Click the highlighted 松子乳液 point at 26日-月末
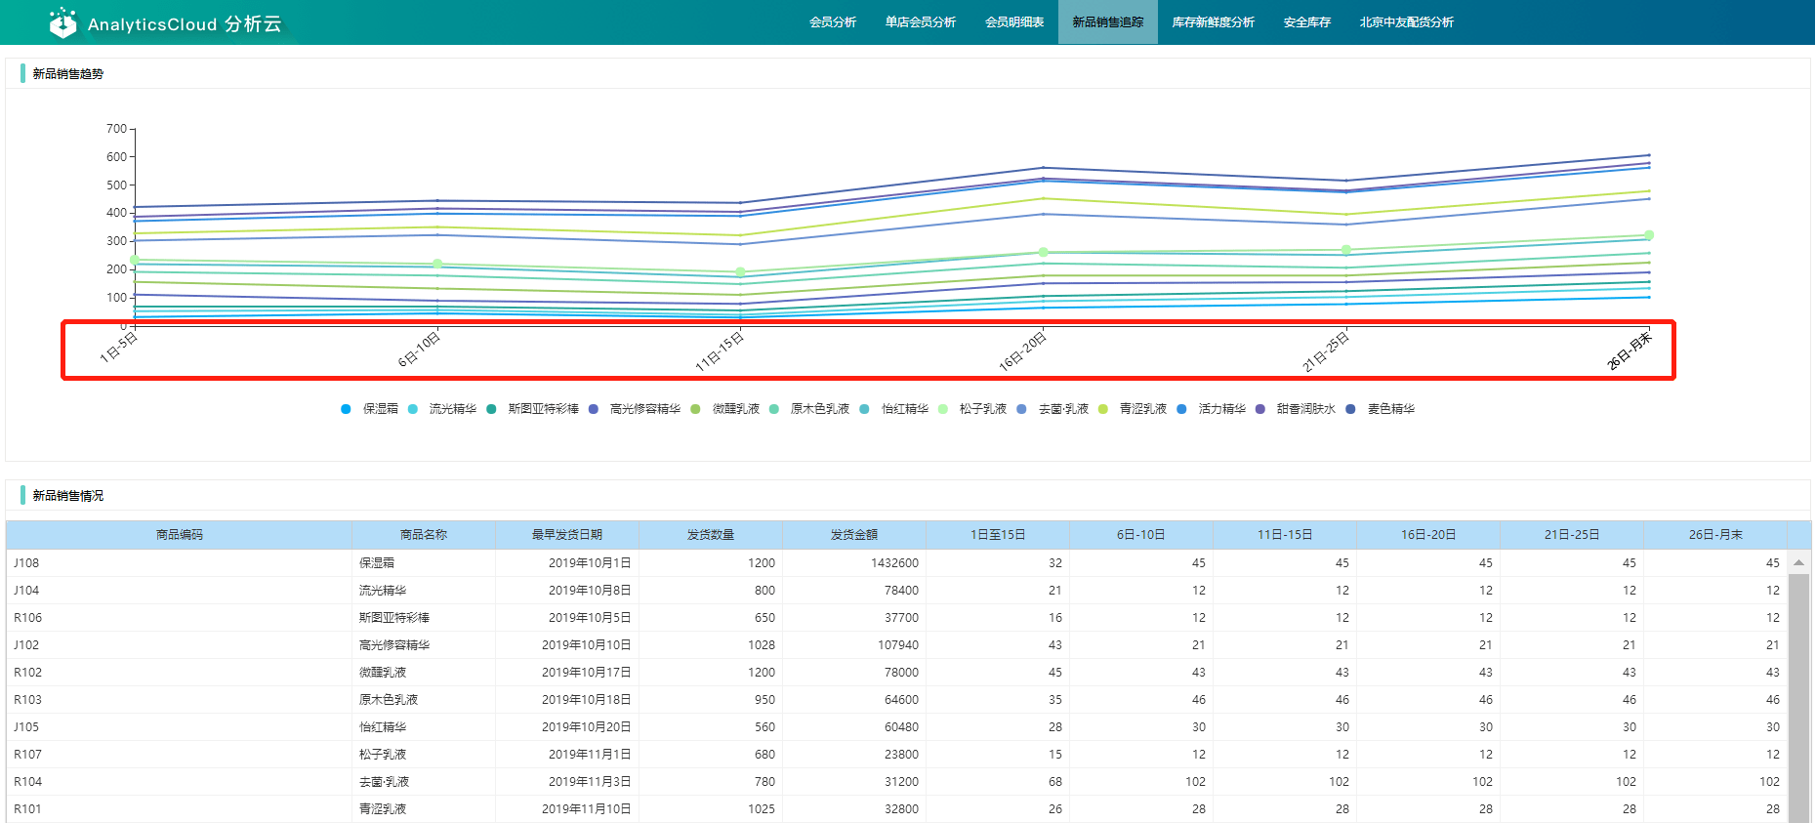Viewport: 1816px width, 823px height. pyautogui.click(x=1649, y=235)
